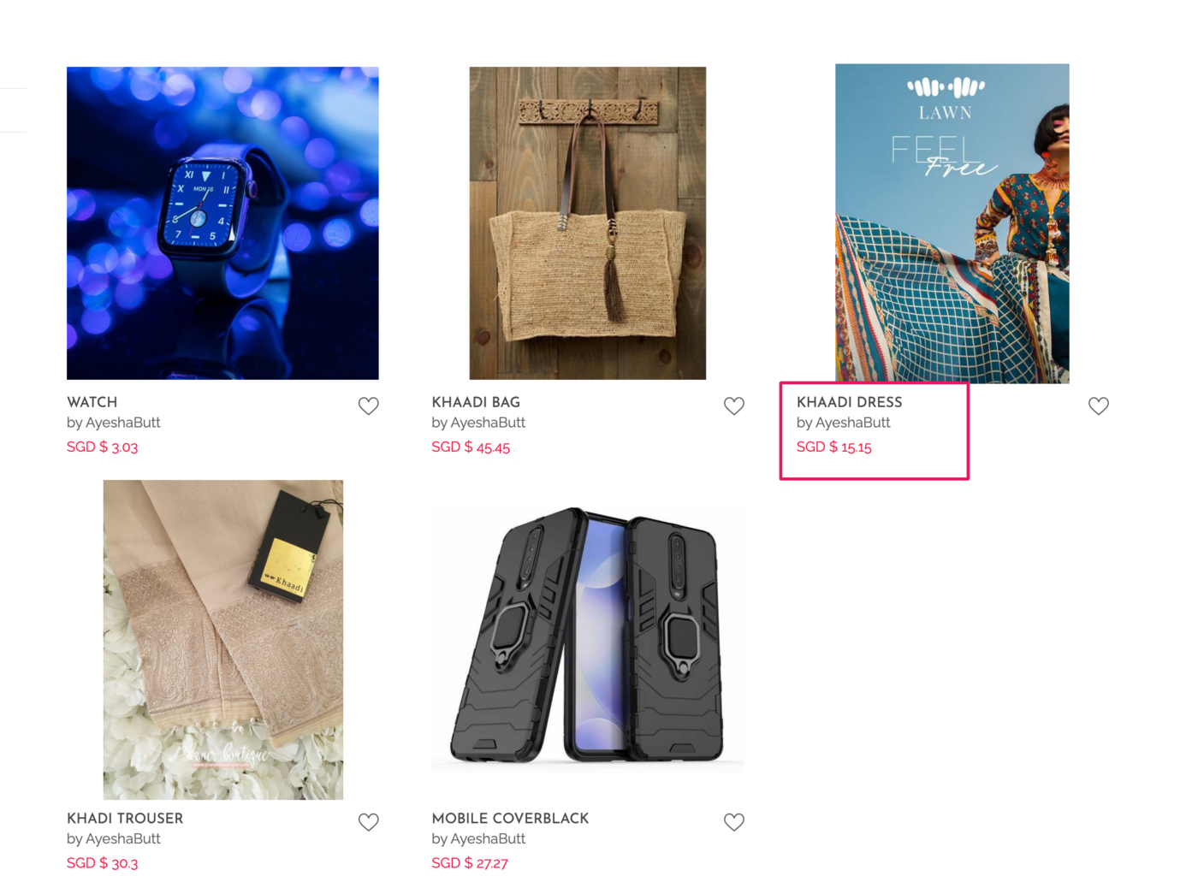Open the beige trouser product image

(x=223, y=640)
